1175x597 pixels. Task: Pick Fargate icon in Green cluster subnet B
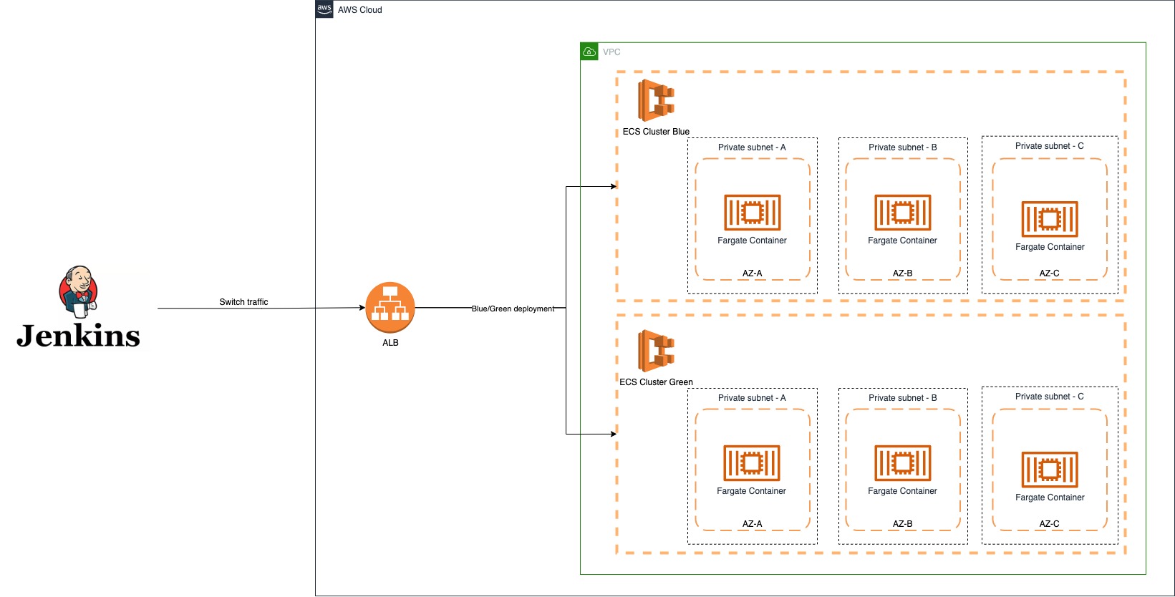point(903,463)
